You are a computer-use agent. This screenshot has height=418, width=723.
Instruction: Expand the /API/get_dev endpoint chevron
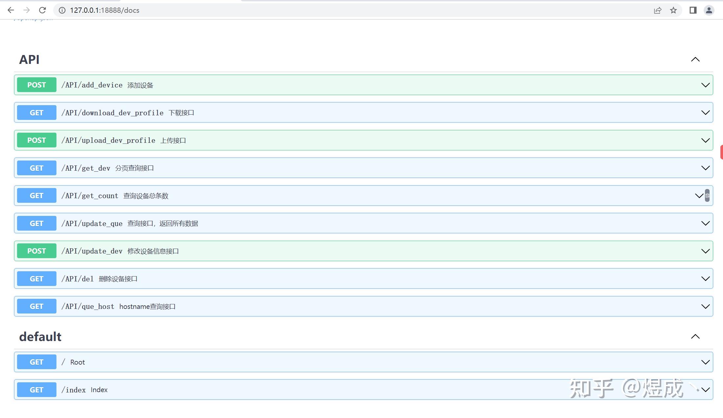click(x=705, y=168)
